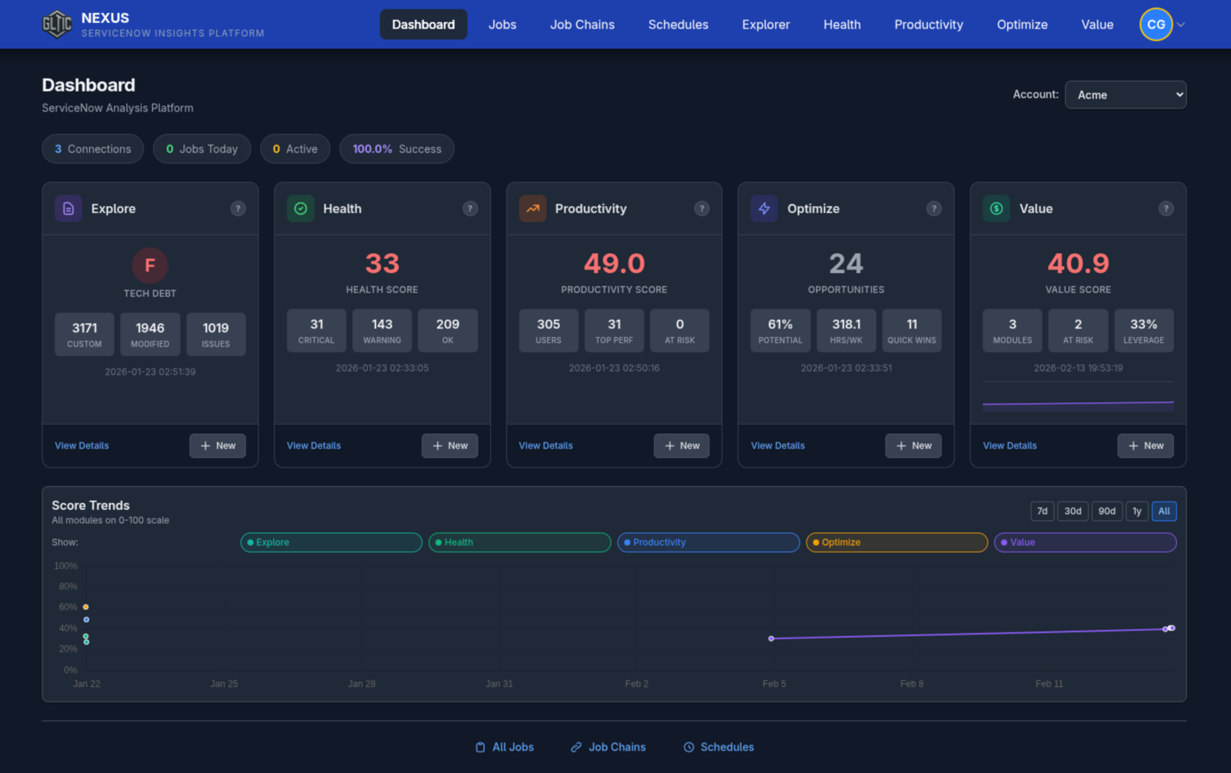This screenshot has height=773, width=1231.
Task: Click the Optimize orange data point in the chart
Action: coord(85,607)
